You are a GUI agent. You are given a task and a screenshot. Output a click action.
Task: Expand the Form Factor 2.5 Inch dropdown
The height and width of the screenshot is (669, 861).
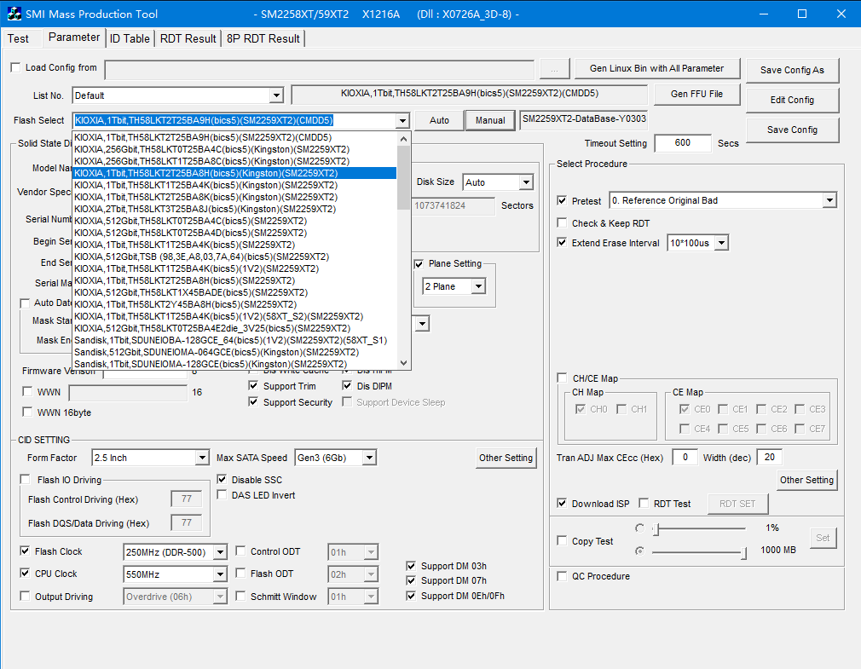pyautogui.click(x=201, y=458)
